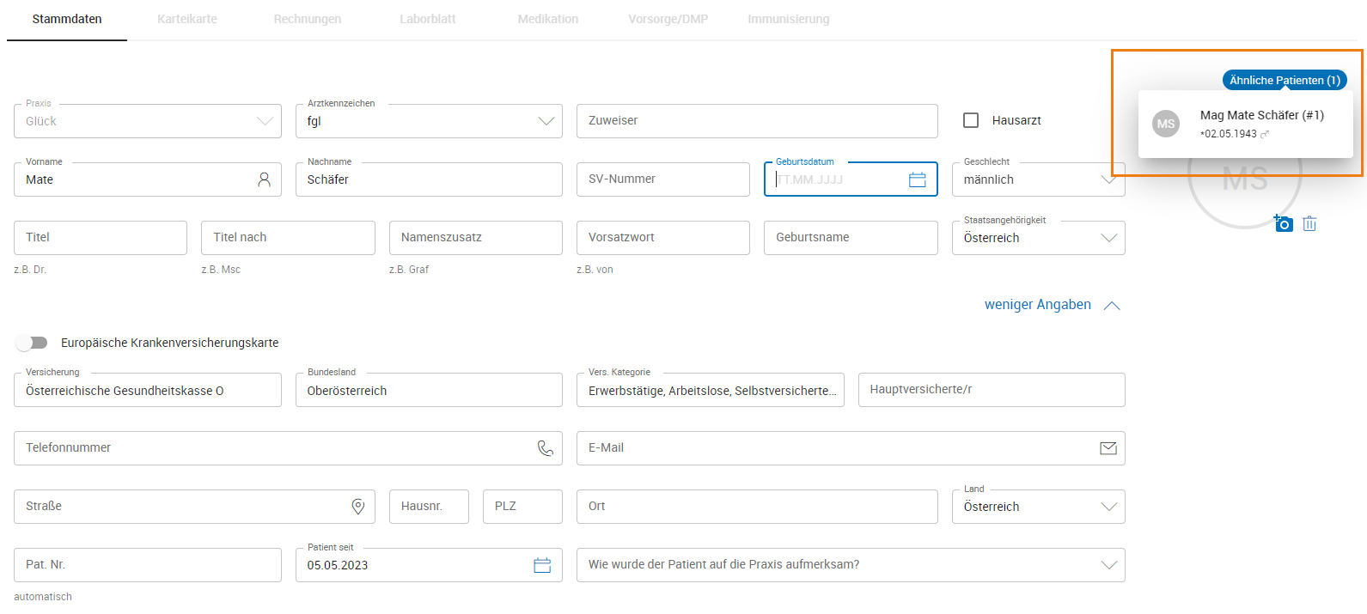The width and height of the screenshot is (1367, 614).
Task: Click the Ähnliche Patienten (1) badge
Action: pos(1284,80)
